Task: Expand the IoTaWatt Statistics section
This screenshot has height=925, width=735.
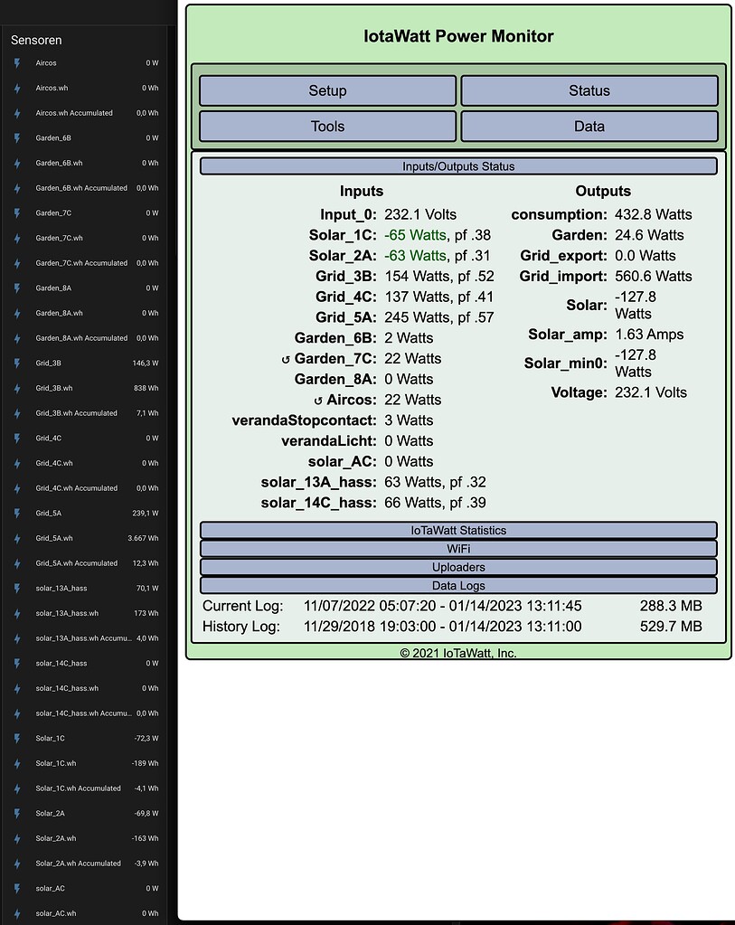Action: pyautogui.click(x=457, y=531)
